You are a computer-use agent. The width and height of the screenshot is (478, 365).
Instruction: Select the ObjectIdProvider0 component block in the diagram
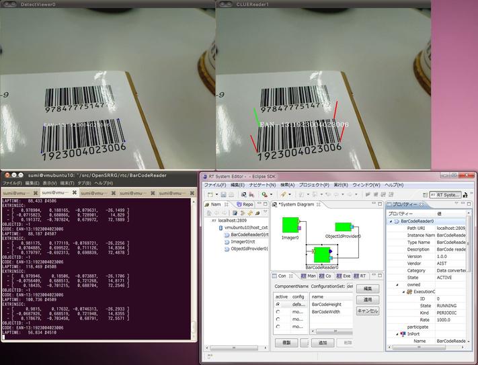[x=344, y=227]
